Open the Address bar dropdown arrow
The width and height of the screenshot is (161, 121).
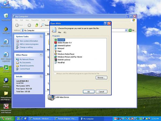pyautogui.click(x=126, y=30)
